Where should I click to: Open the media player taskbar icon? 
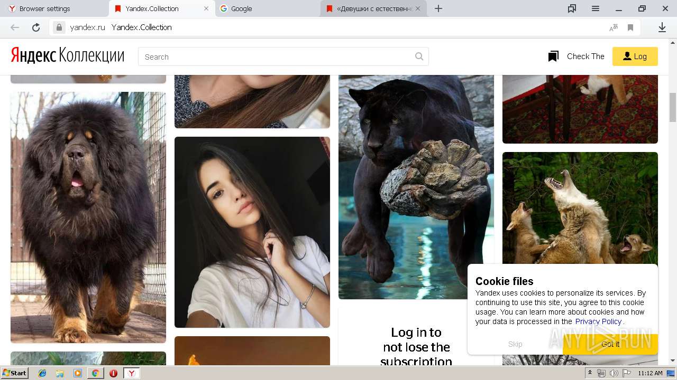78,373
